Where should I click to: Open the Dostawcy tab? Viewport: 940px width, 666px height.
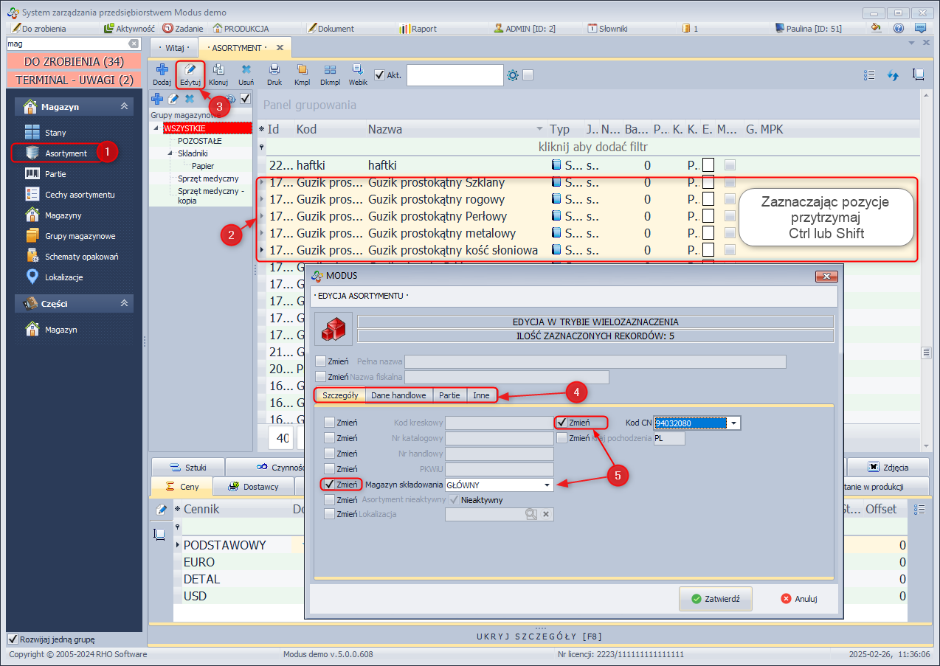[253, 486]
